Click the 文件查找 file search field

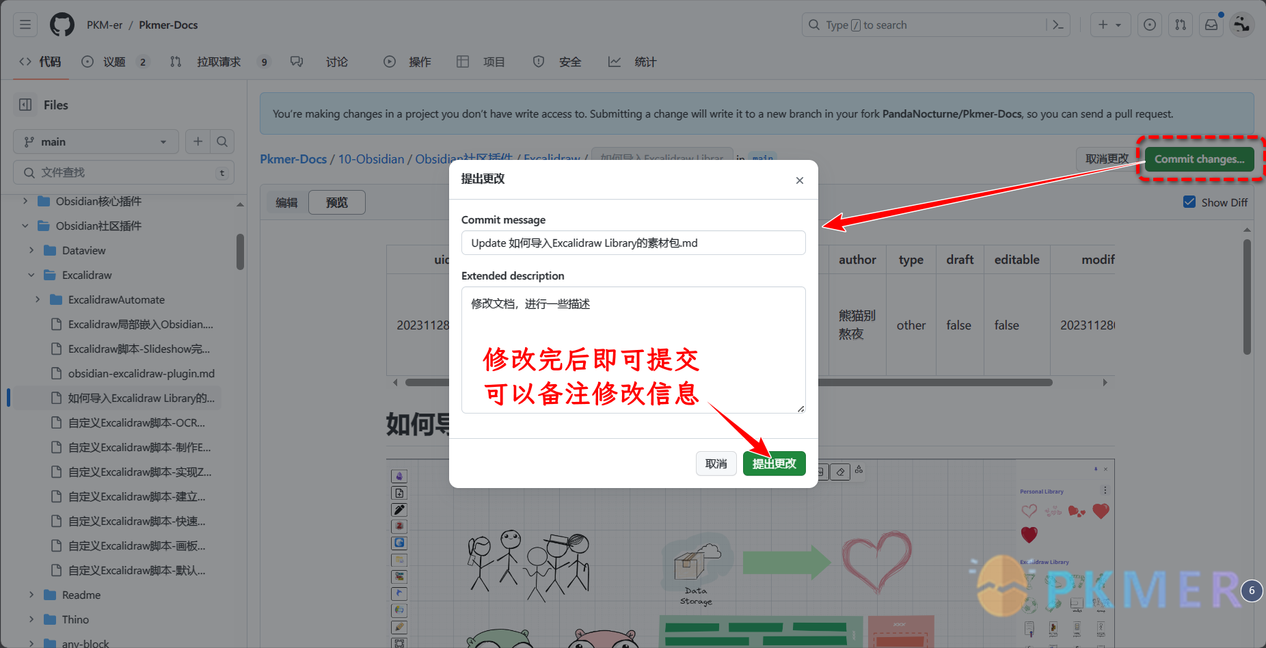point(124,172)
